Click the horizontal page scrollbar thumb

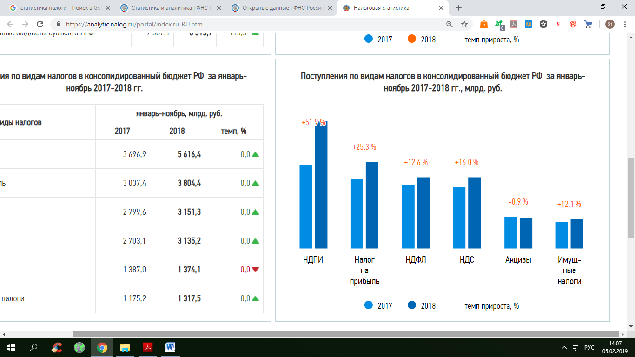tap(346, 334)
